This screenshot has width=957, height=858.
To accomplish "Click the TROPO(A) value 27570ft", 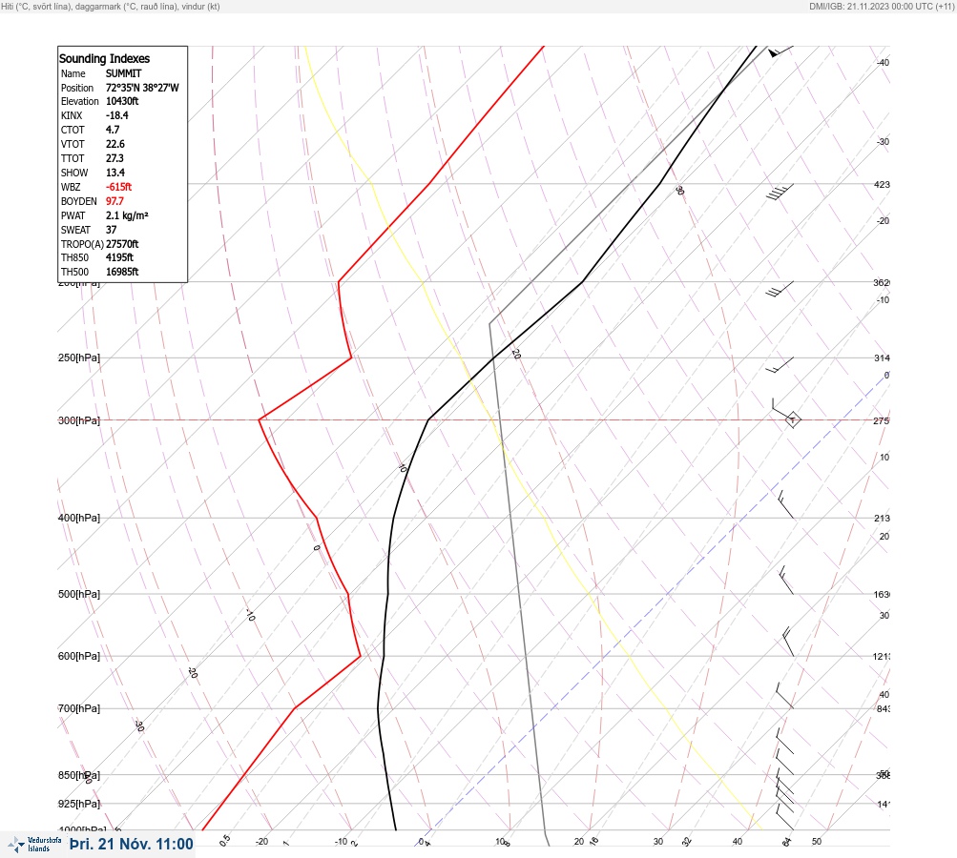I will click(x=122, y=244).
